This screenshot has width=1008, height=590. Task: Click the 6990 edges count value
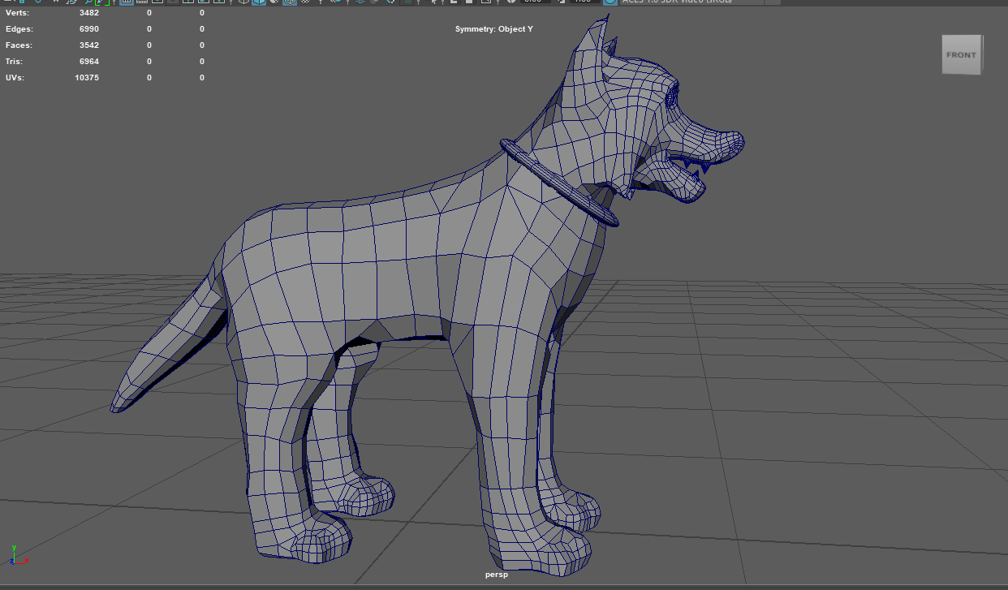[89, 29]
